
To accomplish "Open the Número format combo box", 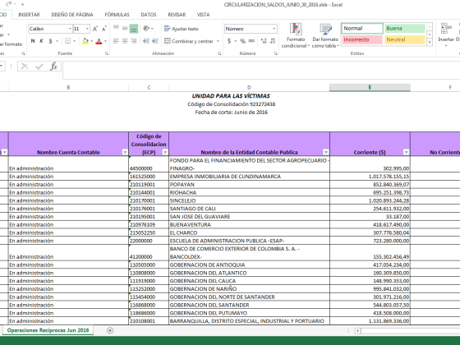I will pos(251,29).
